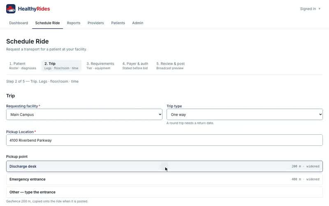
Task: Click the 'Geofence 200 m' note text
Action: pyautogui.click(x=47, y=201)
